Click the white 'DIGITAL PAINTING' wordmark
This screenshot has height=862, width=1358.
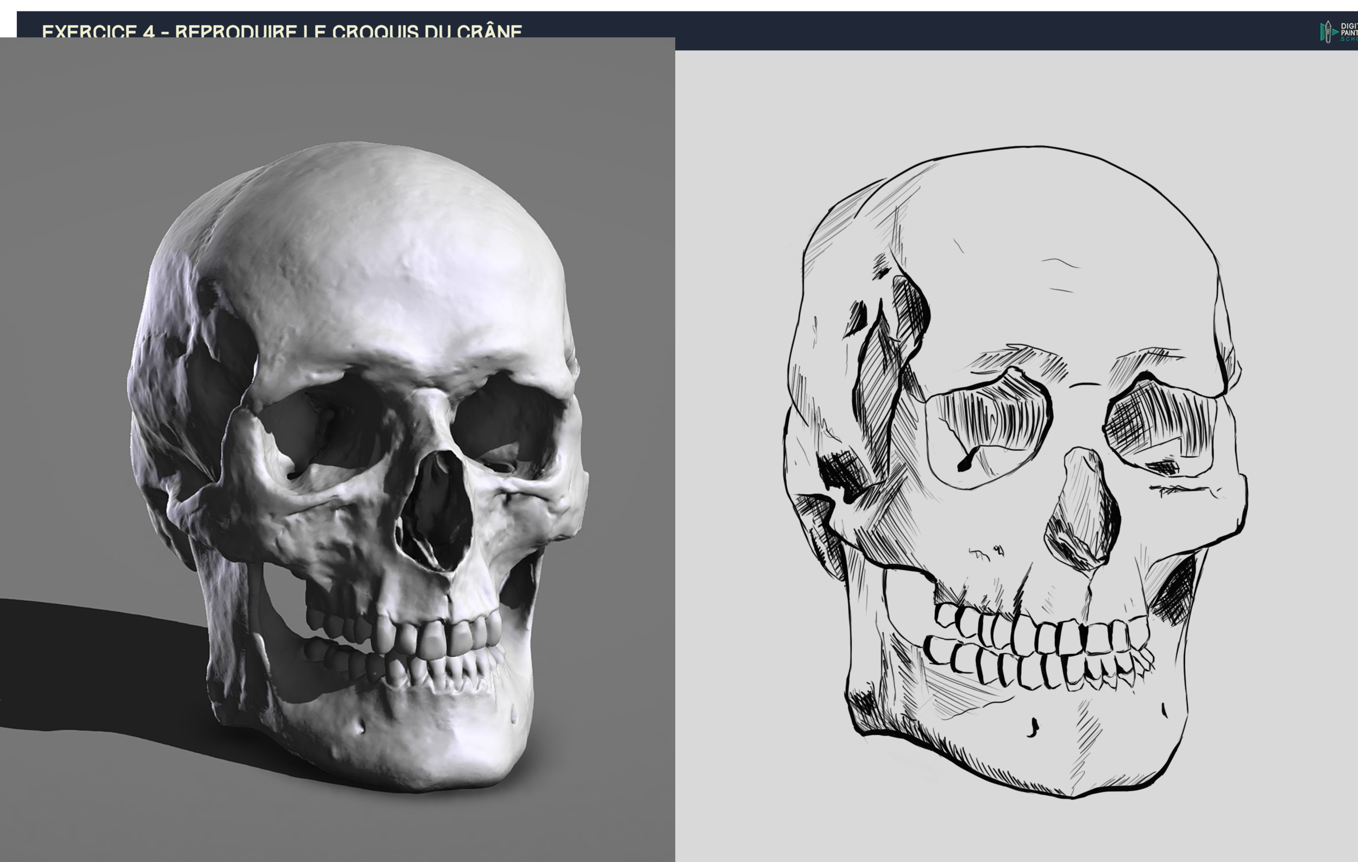(x=1349, y=28)
